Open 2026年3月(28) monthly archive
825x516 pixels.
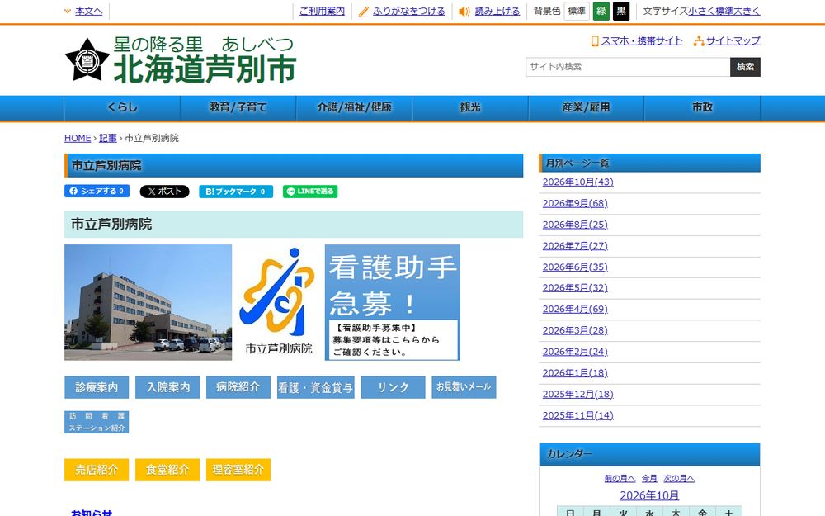[575, 331]
